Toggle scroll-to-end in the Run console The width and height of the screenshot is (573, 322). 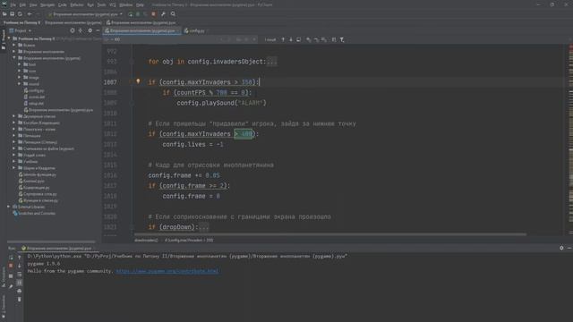20,283
